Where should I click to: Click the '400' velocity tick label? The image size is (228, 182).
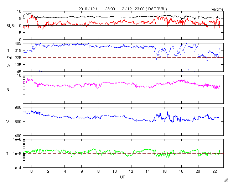coord(18,136)
